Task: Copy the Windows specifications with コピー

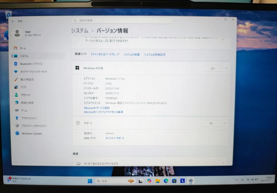Action: click(212, 69)
